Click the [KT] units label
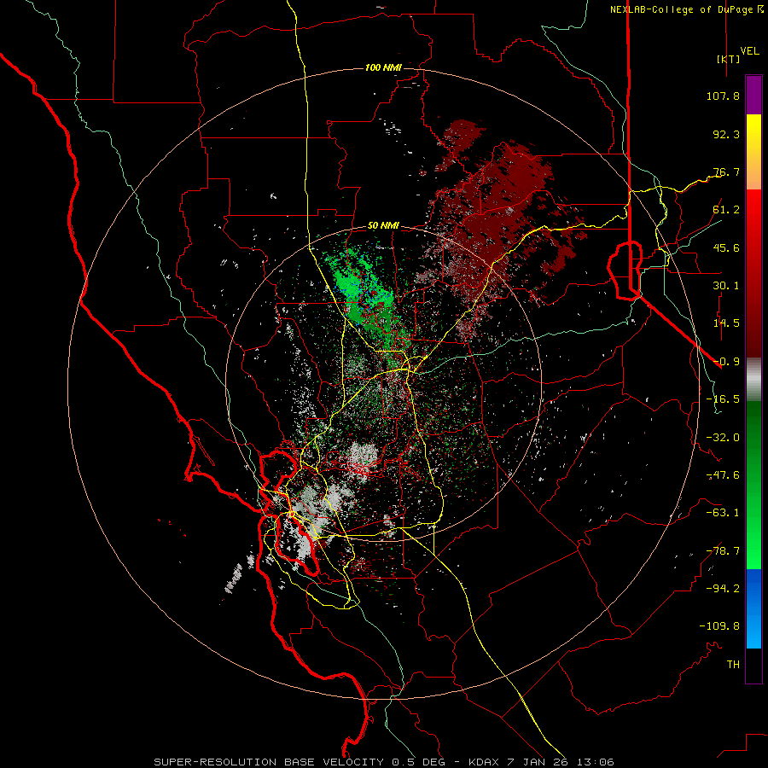 [x=729, y=59]
